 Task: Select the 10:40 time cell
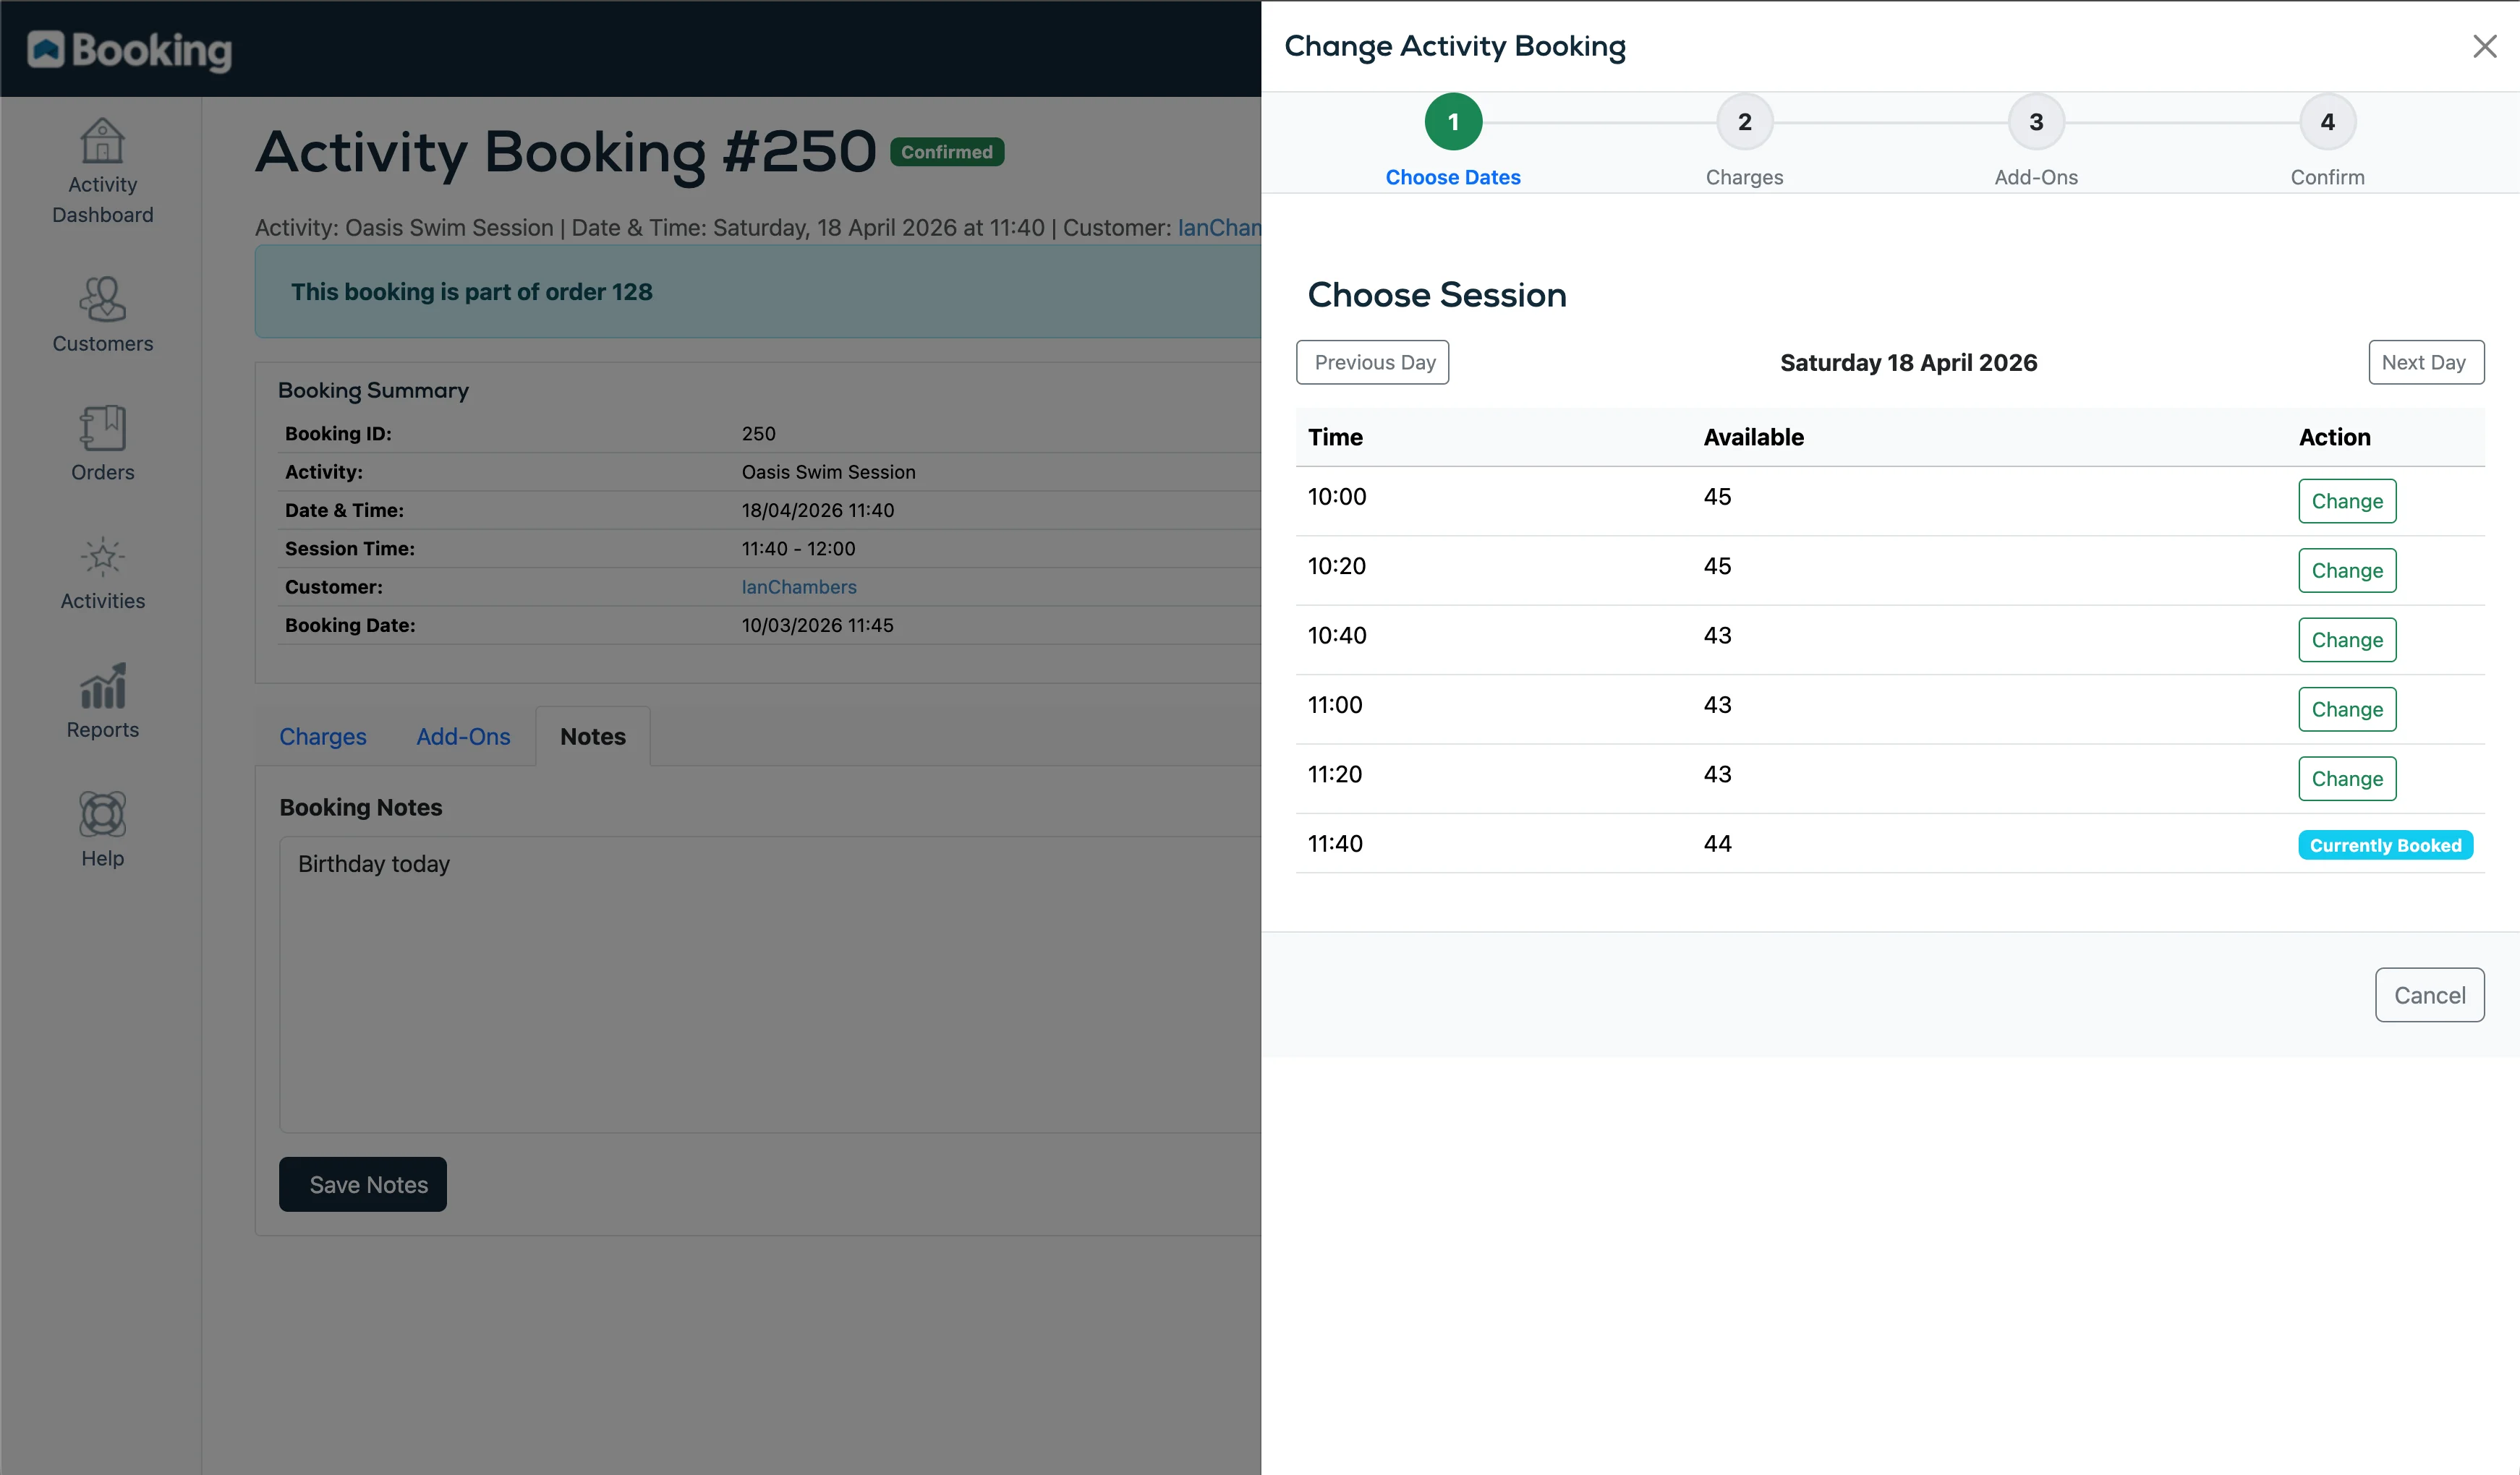(x=1337, y=636)
